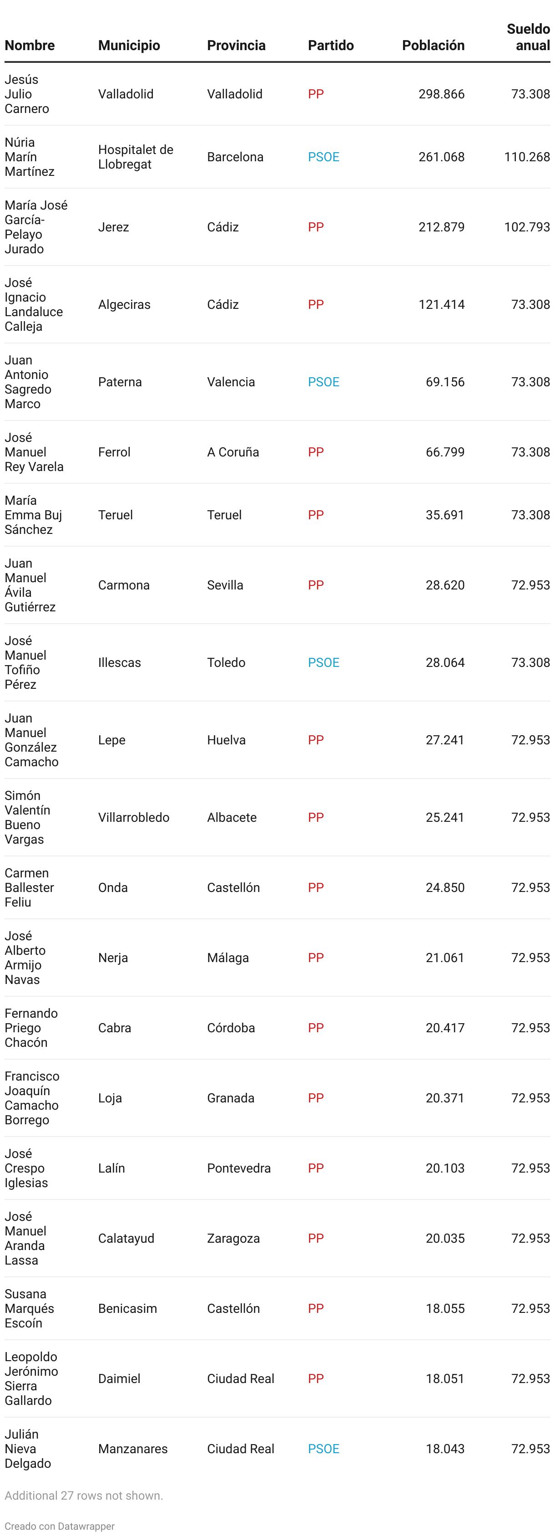
Task: Select the Villarrobledo municipality cell
Action: tap(134, 817)
